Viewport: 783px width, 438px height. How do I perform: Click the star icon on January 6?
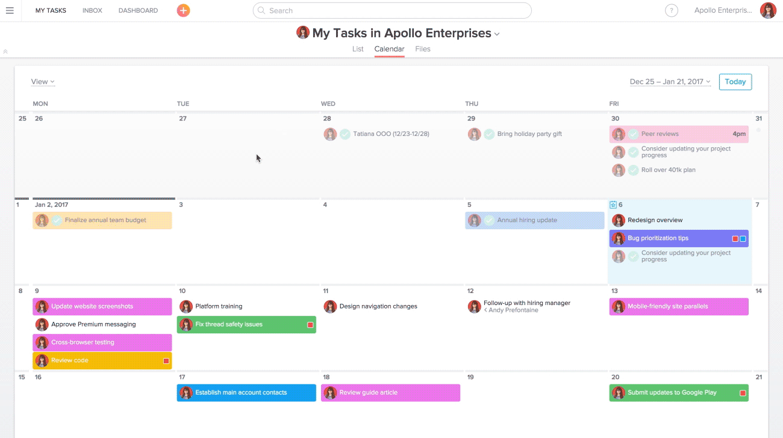tap(613, 205)
